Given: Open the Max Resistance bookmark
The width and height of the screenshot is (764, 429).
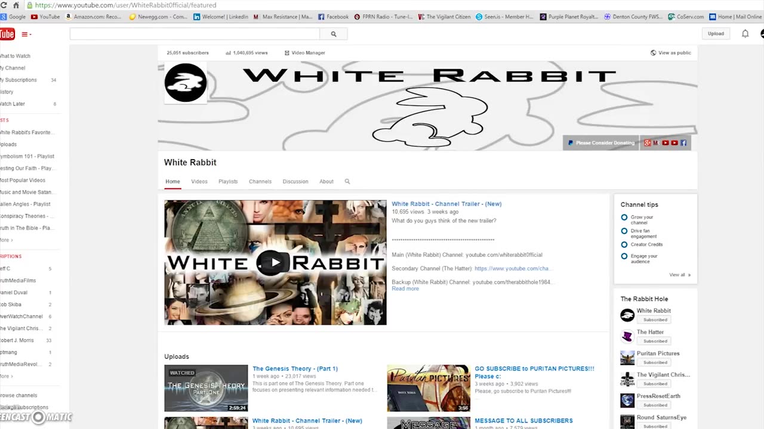Looking at the screenshot, I should pos(283,17).
